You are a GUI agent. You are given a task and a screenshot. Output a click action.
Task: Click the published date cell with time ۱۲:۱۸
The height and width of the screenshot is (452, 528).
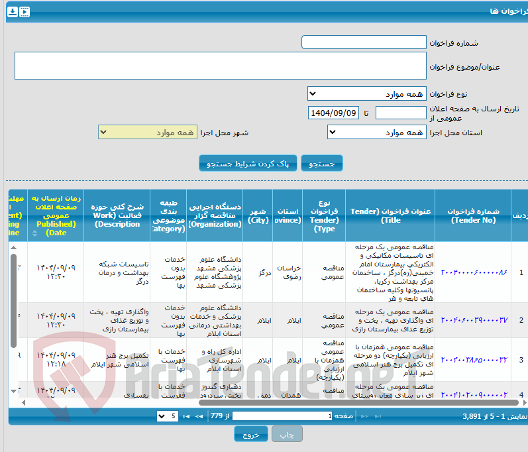click(56, 359)
